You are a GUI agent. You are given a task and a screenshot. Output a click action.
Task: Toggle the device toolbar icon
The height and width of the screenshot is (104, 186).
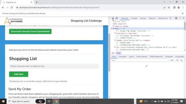pyautogui.click(x=117, y=18)
